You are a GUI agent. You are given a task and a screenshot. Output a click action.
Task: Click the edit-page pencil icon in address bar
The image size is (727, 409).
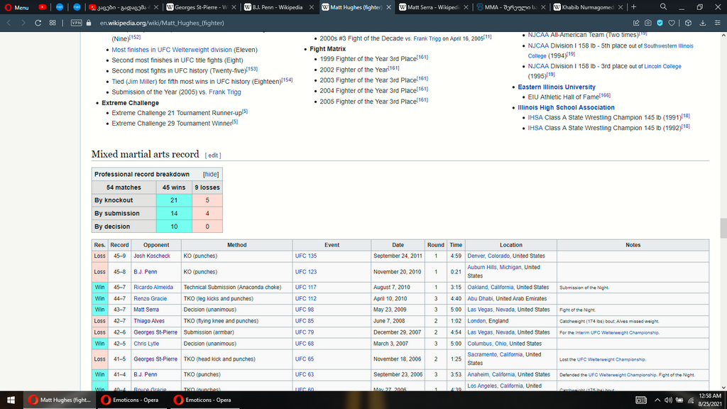[x=636, y=23]
